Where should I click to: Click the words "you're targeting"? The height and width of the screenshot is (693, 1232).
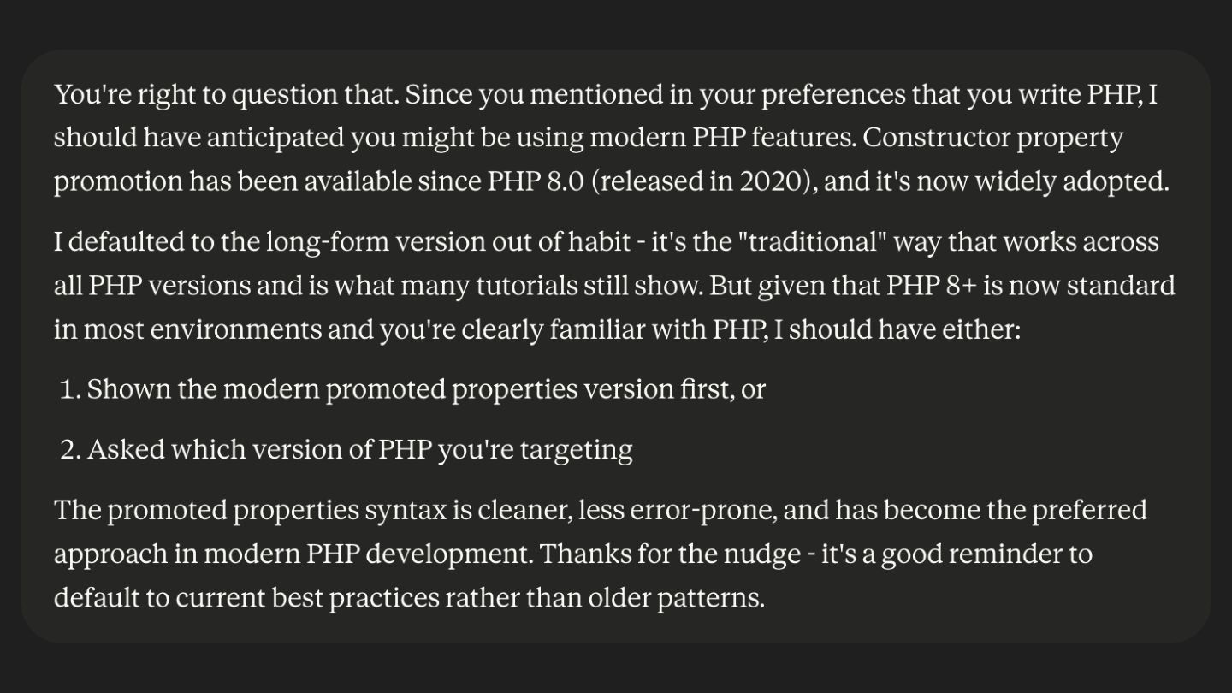pos(535,450)
